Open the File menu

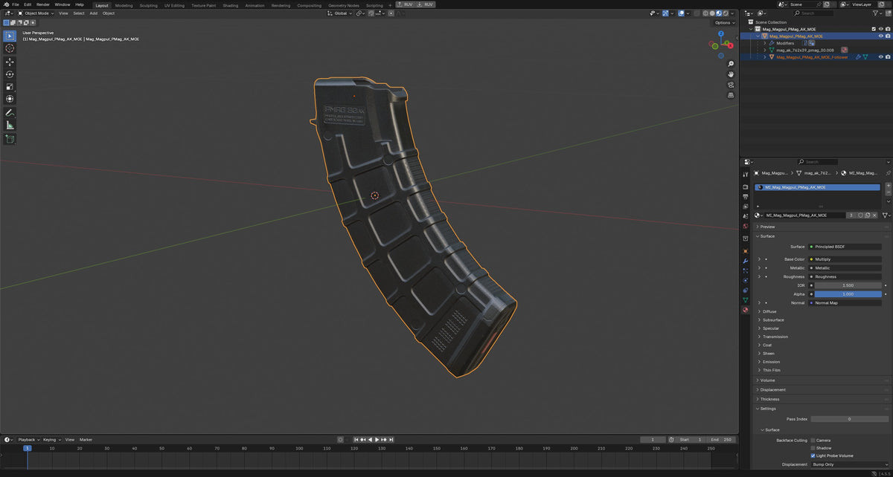coord(16,4)
